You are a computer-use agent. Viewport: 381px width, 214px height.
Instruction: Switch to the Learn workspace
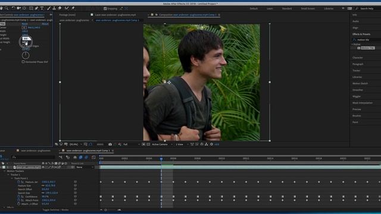(x=270, y=8)
